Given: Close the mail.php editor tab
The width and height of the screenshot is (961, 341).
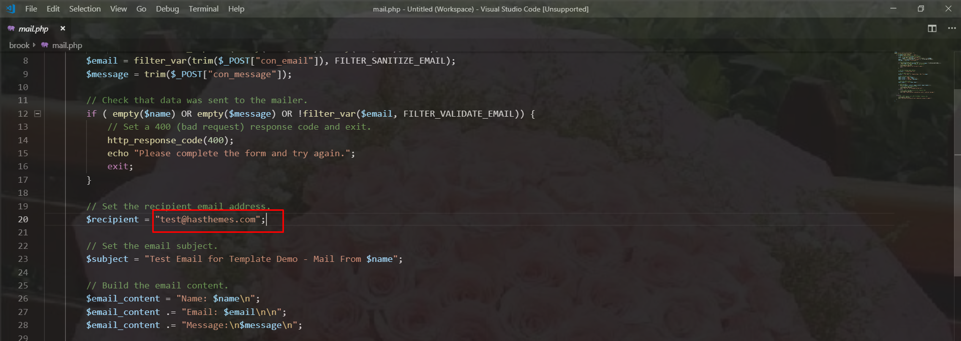Looking at the screenshot, I should point(63,29).
